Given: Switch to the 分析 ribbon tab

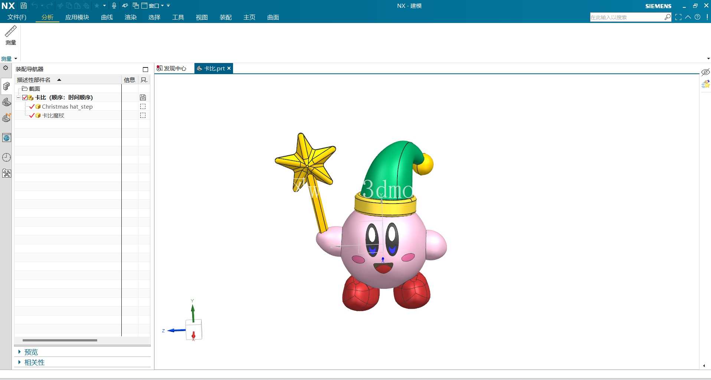Looking at the screenshot, I should [47, 17].
